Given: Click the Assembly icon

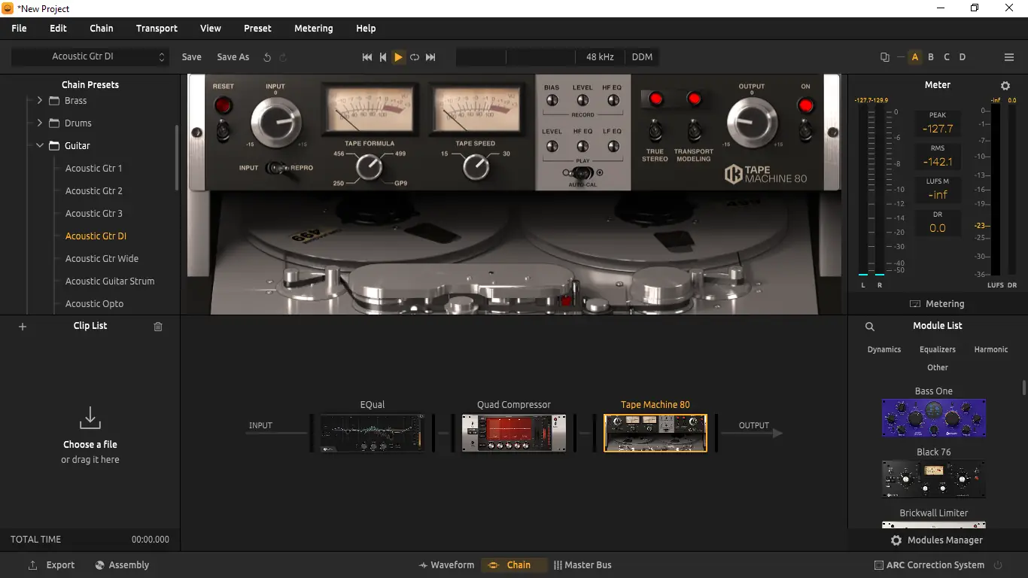Looking at the screenshot, I should [99, 565].
